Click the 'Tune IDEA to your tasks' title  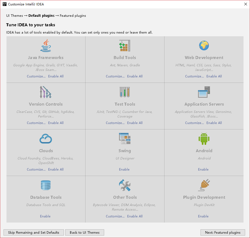(31, 25)
